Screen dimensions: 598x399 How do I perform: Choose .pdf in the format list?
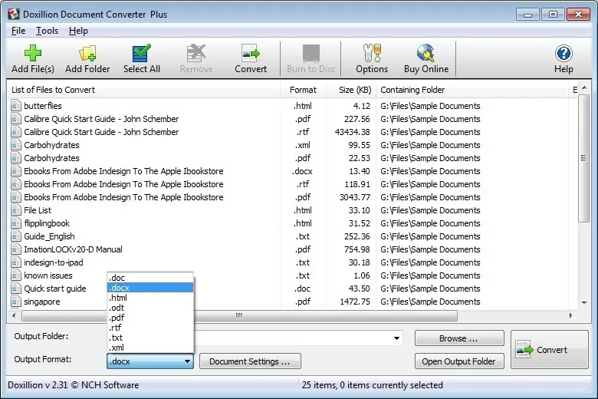pos(150,318)
